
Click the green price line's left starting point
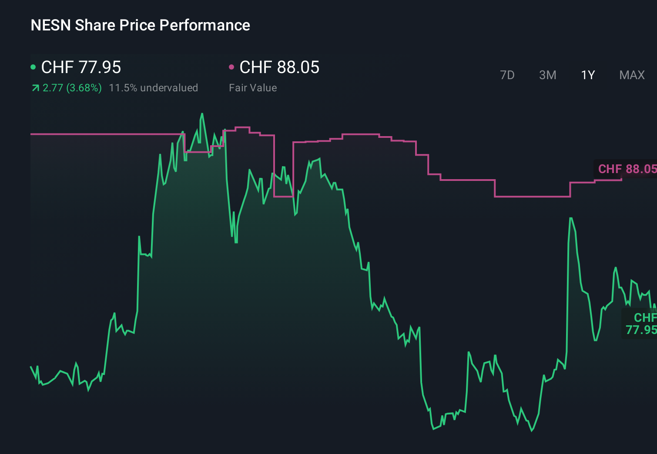coord(31,367)
